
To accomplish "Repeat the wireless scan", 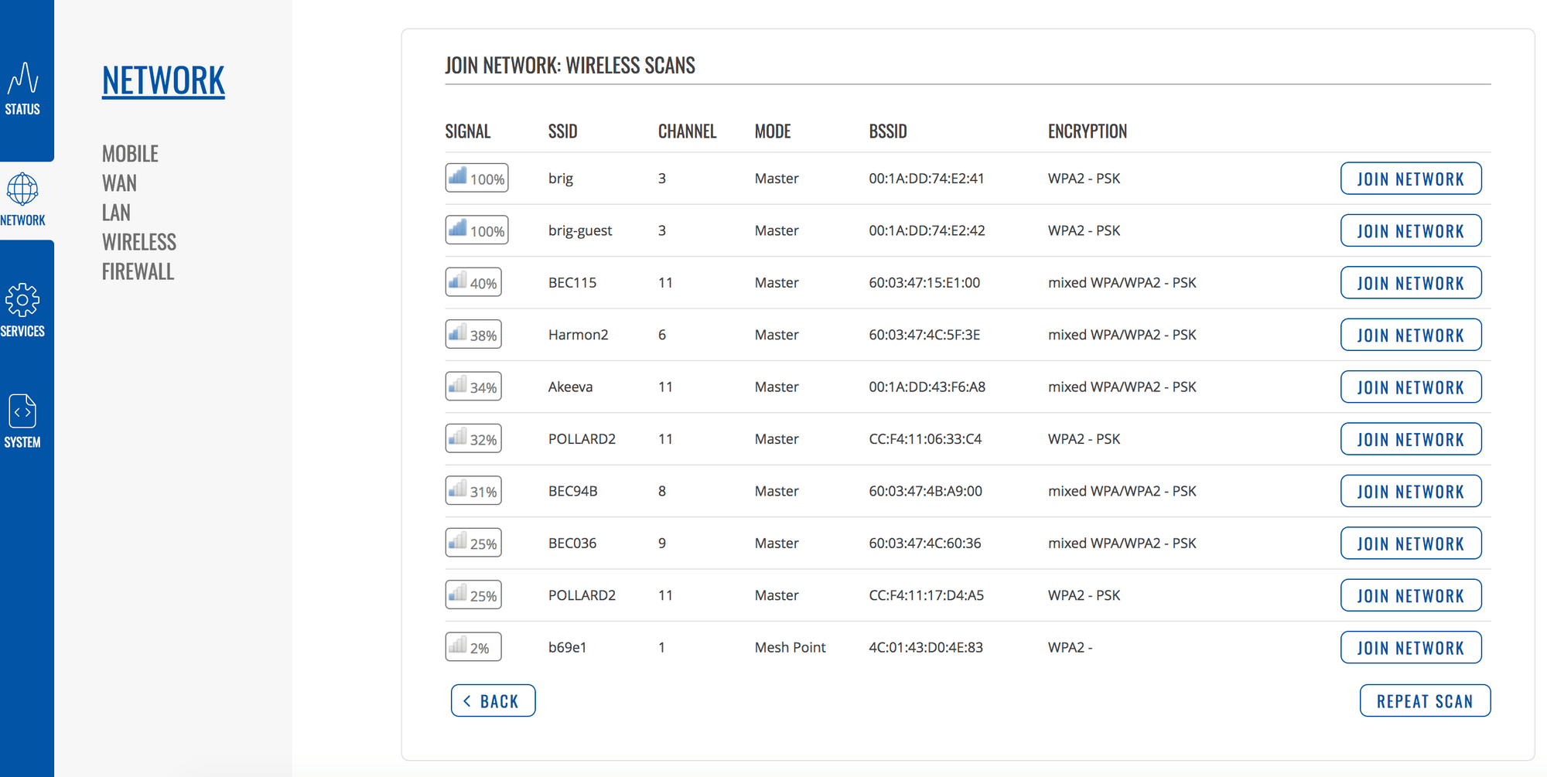I will tap(1425, 700).
